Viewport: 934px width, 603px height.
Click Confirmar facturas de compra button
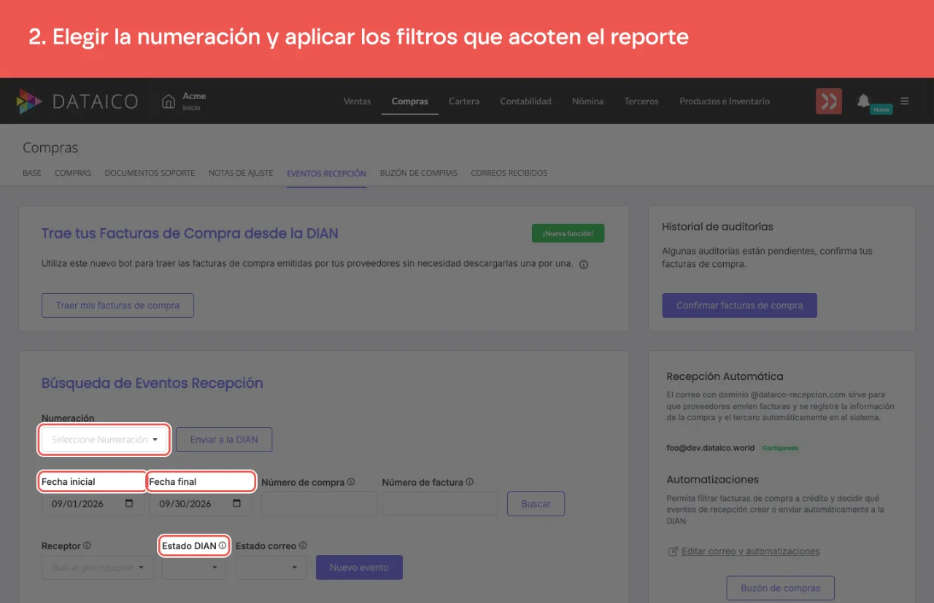(x=739, y=306)
